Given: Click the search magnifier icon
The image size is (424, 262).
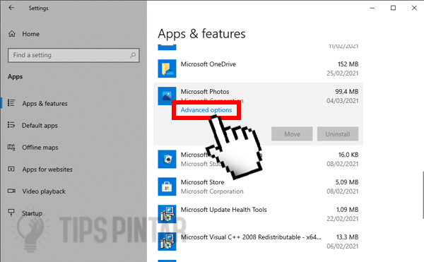Looking at the screenshot, I should coord(133,55).
